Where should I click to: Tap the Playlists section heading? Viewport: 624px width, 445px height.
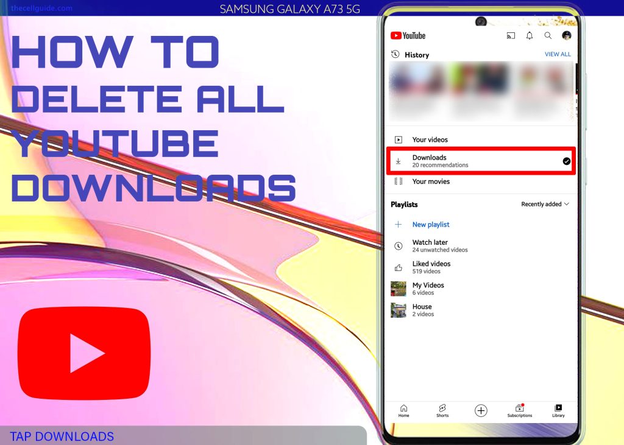click(x=404, y=205)
